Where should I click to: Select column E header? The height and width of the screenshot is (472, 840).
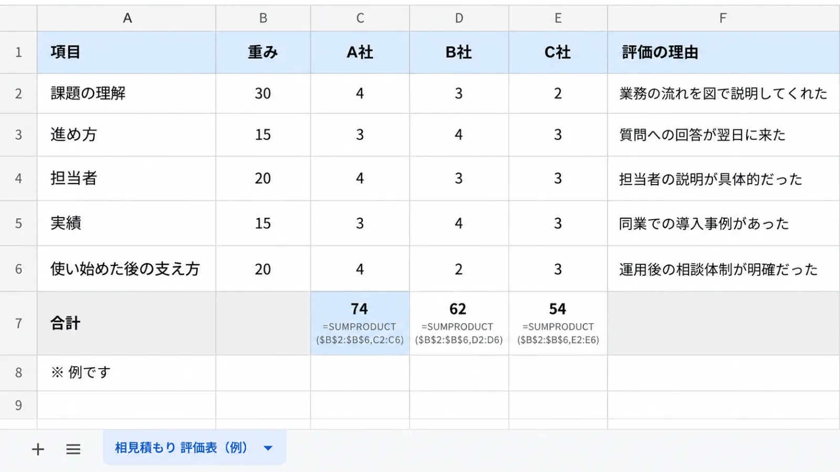558,18
